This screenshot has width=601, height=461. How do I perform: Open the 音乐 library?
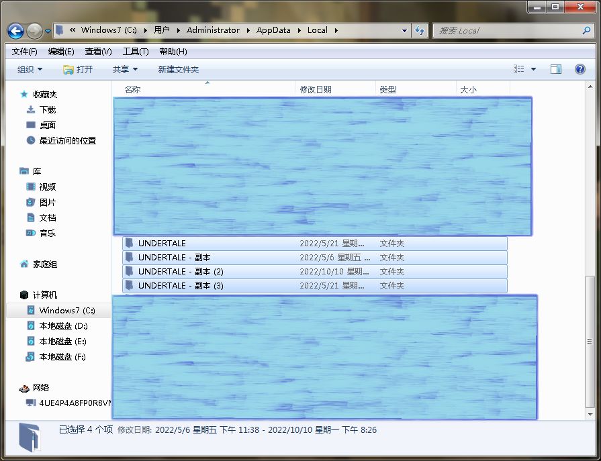(x=48, y=233)
